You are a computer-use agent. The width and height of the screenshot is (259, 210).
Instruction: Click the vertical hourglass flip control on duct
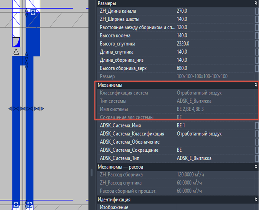pyautogui.click(x=26, y=60)
